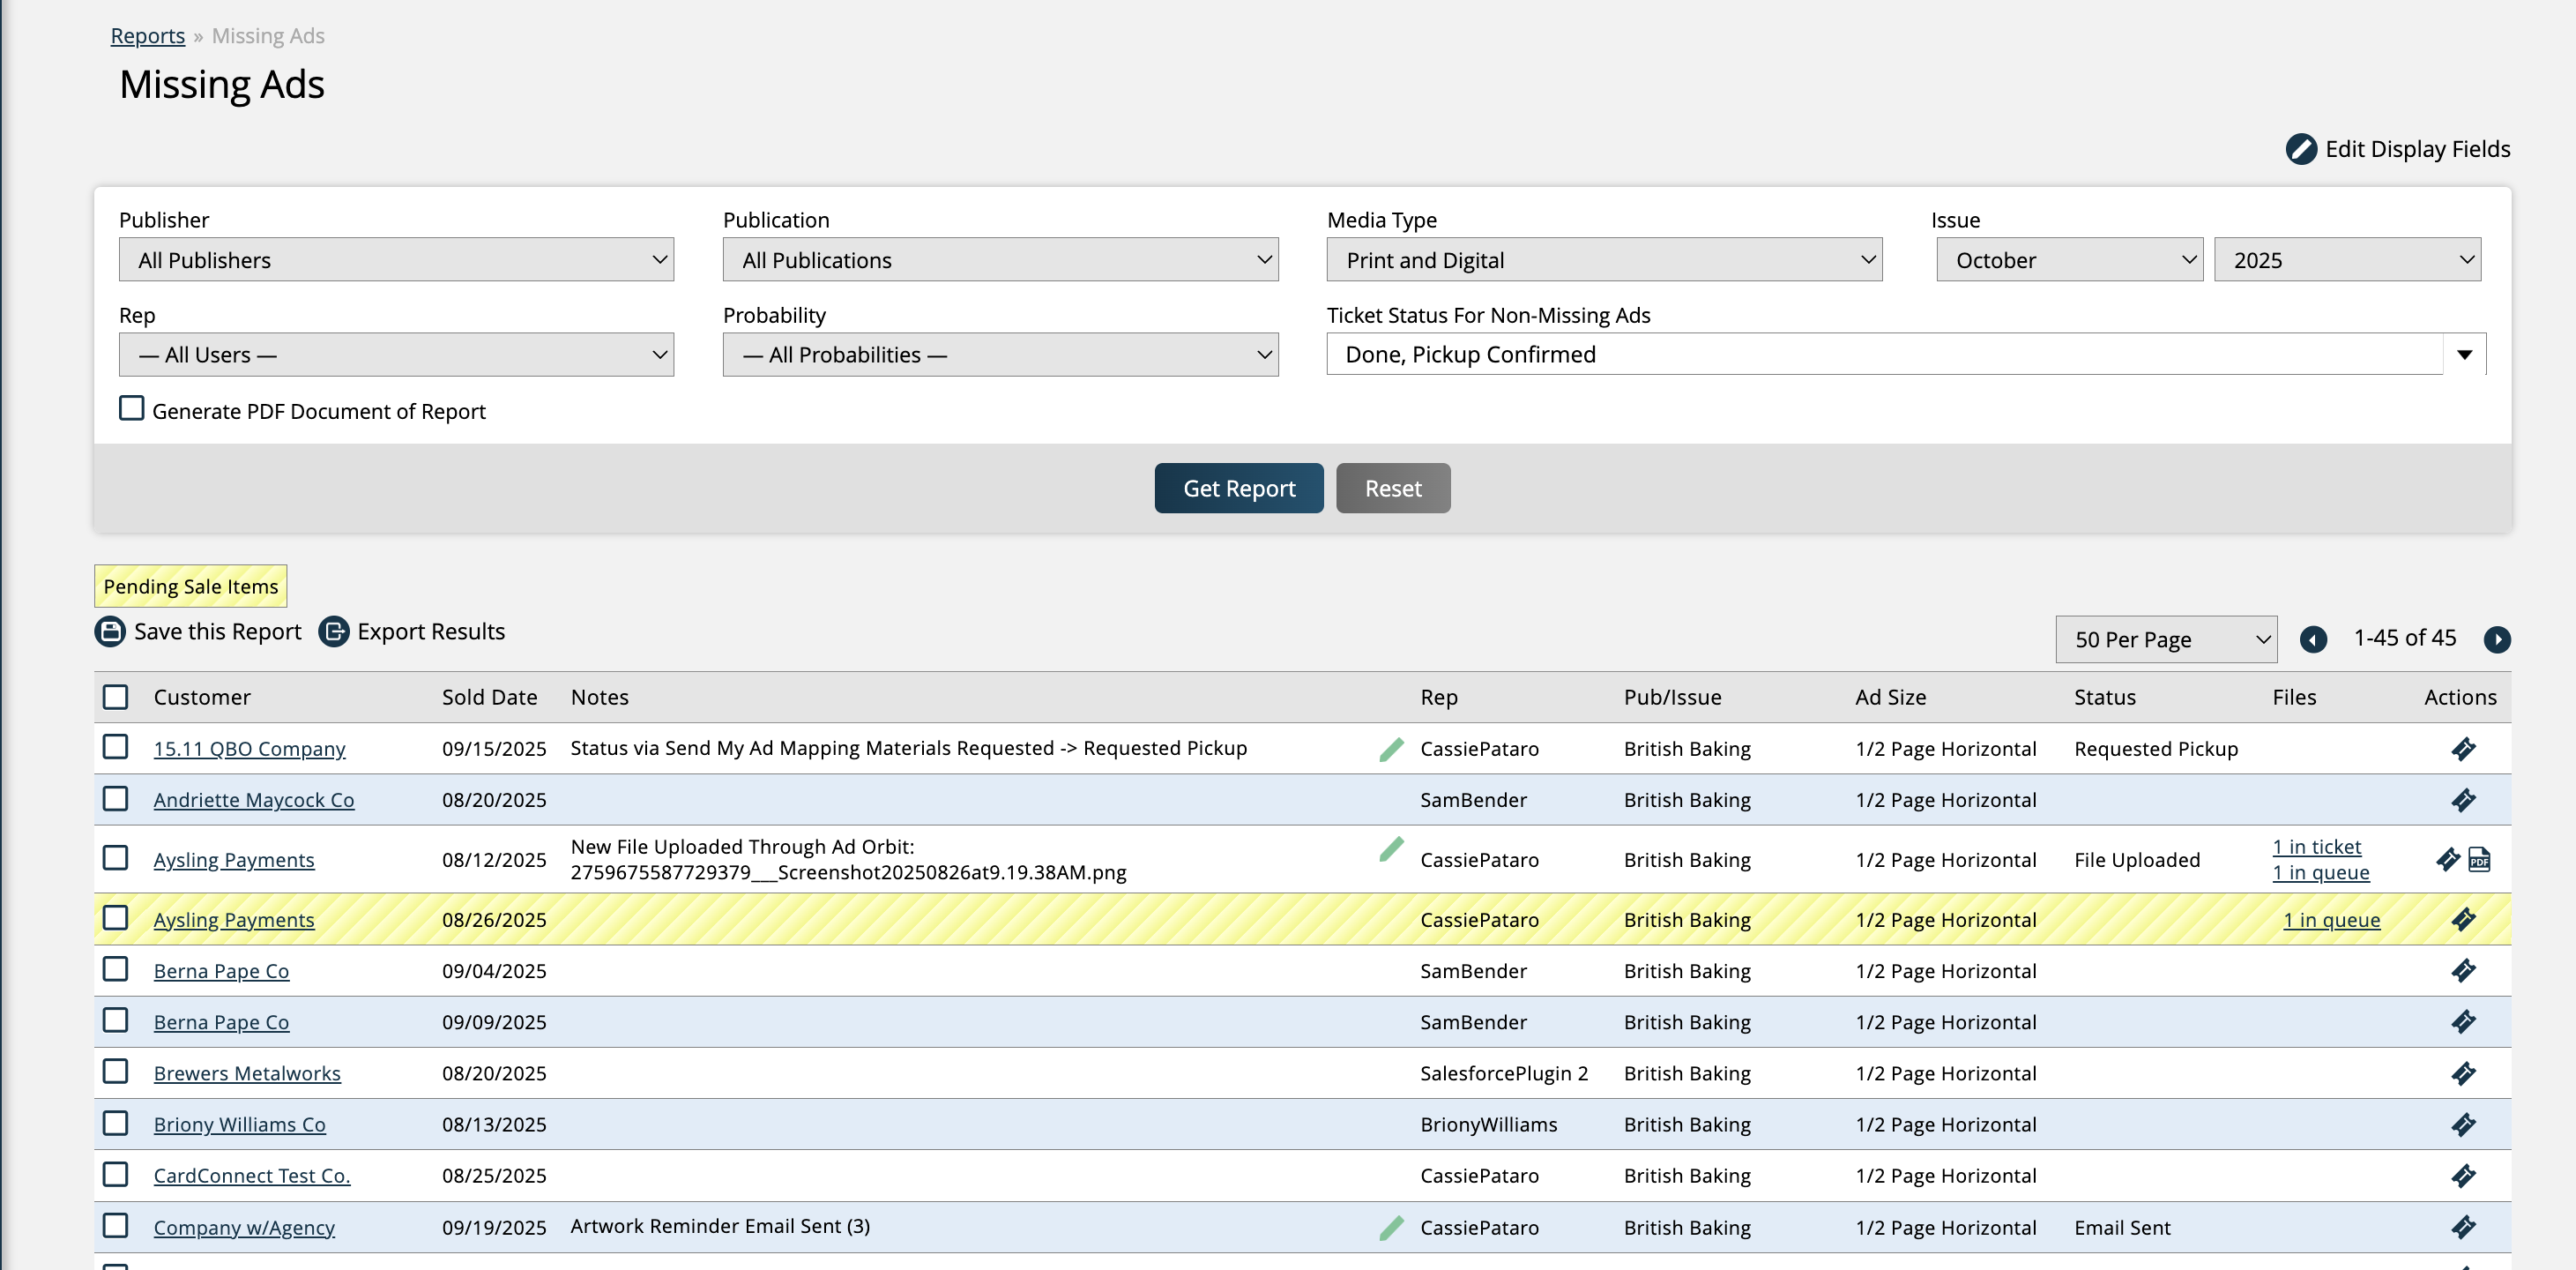This screenshot has height=1270, width=2576.
Task: Sort the table by the Sold Date column header
Action: [489, 698]
